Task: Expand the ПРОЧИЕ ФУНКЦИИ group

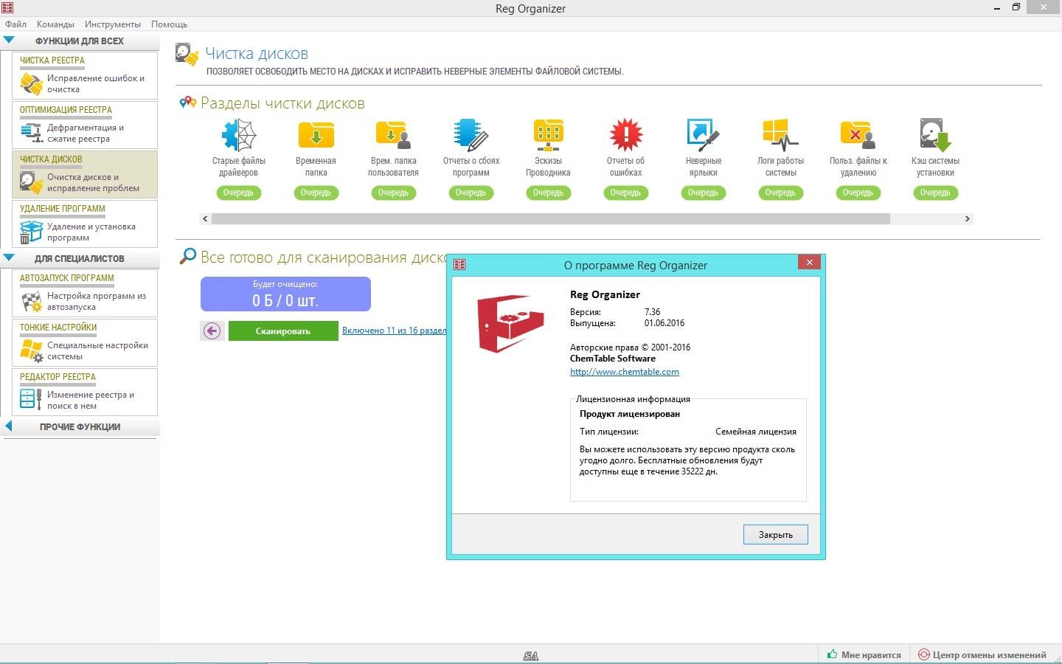Action: [x=8, y=426]
